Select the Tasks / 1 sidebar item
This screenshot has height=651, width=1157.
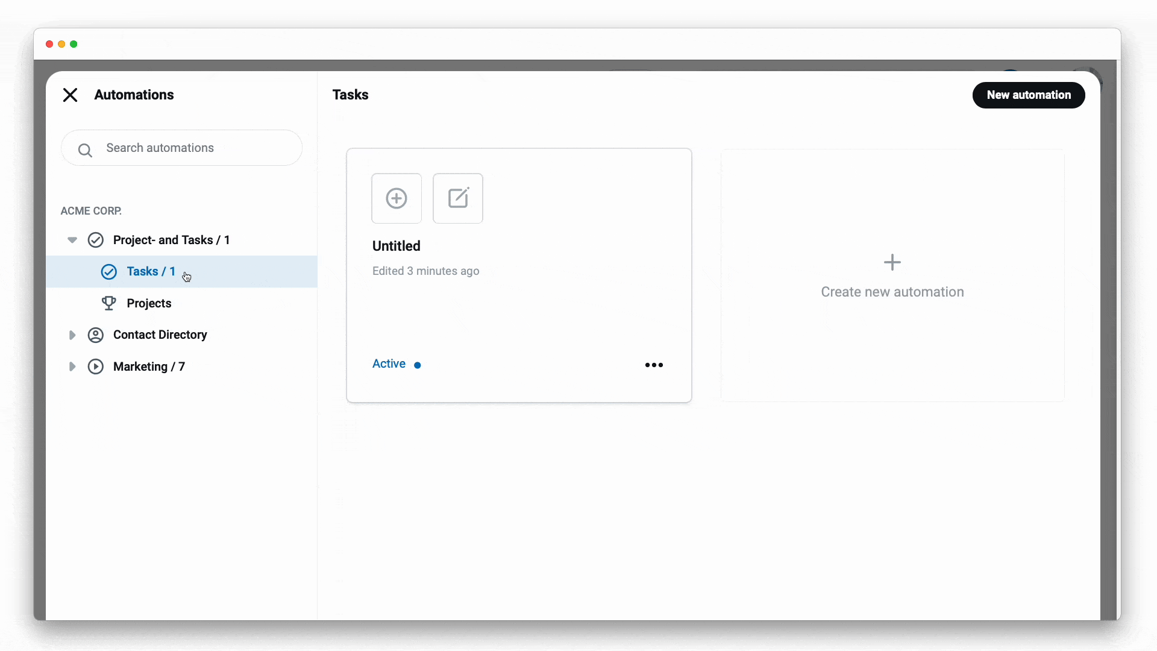(x=151, y=271)
